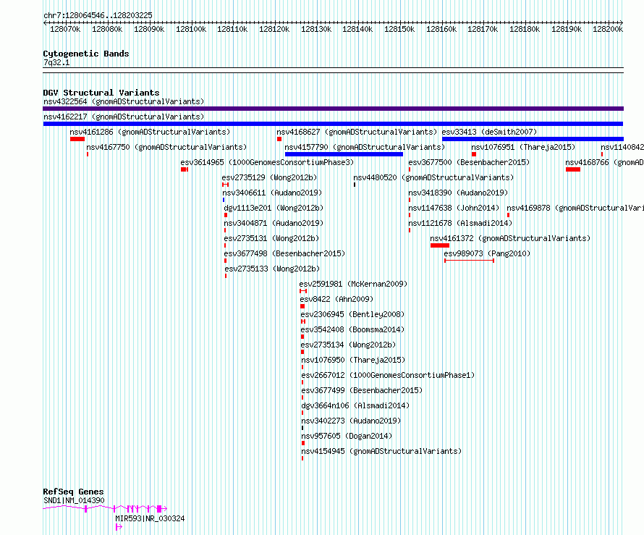Click the 128200k ruler tick label
The image size is (644, 535).
pyautogui.click(x=608, y=29)
